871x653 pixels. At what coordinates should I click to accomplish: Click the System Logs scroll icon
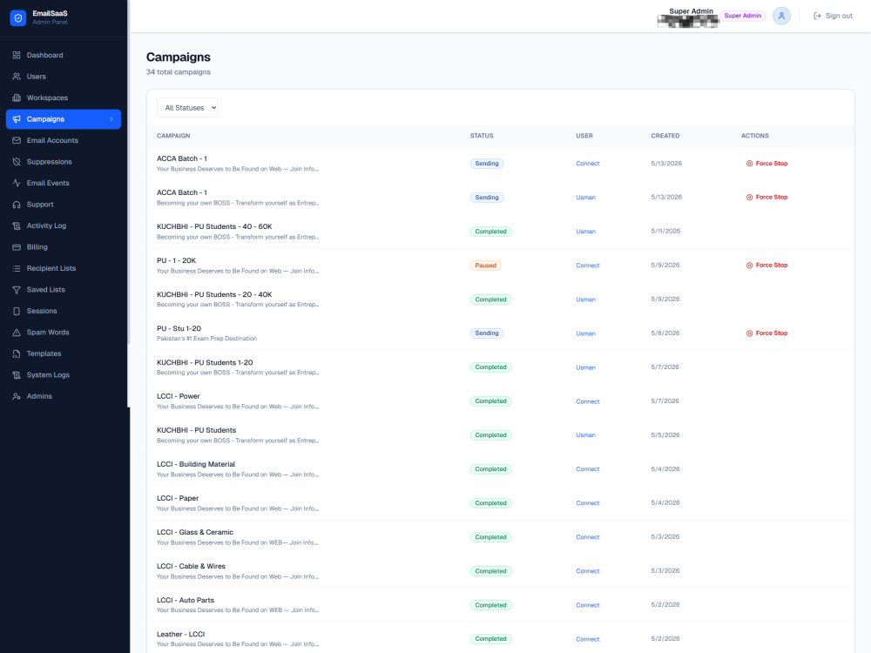[17, 374]
